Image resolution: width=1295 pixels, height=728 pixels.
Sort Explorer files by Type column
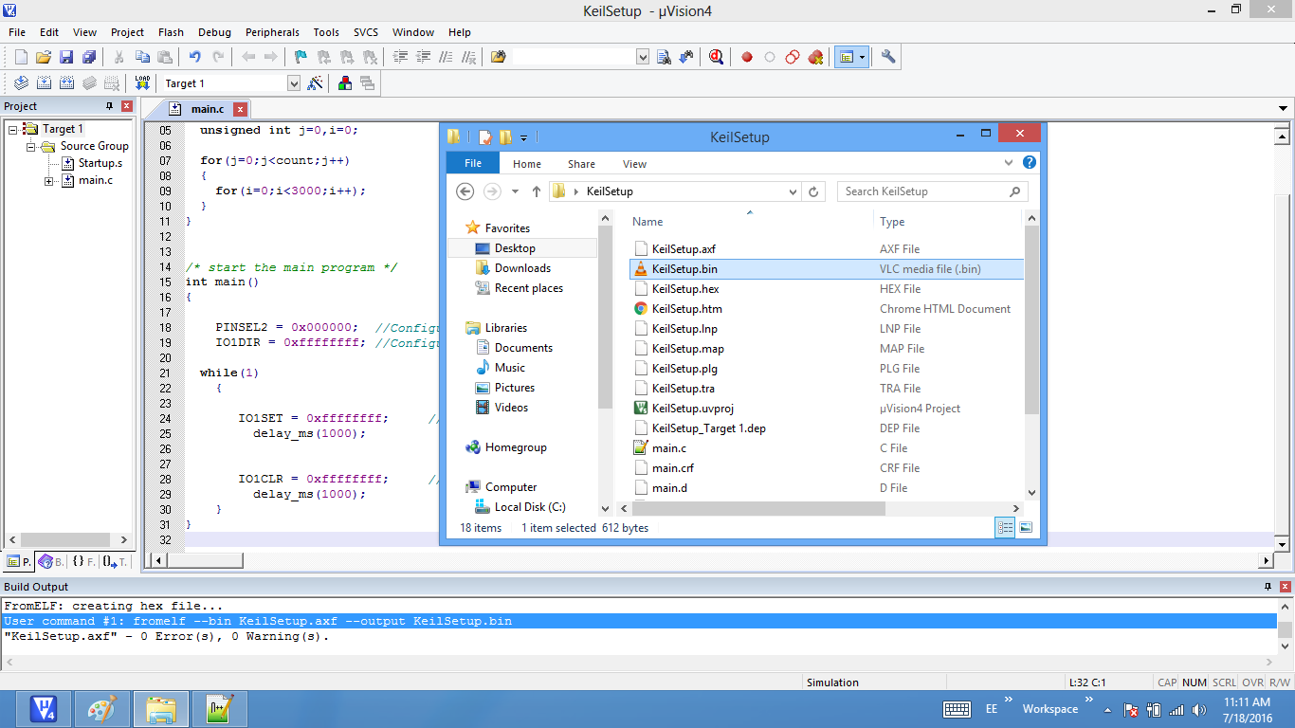click(x=892, y=222)
